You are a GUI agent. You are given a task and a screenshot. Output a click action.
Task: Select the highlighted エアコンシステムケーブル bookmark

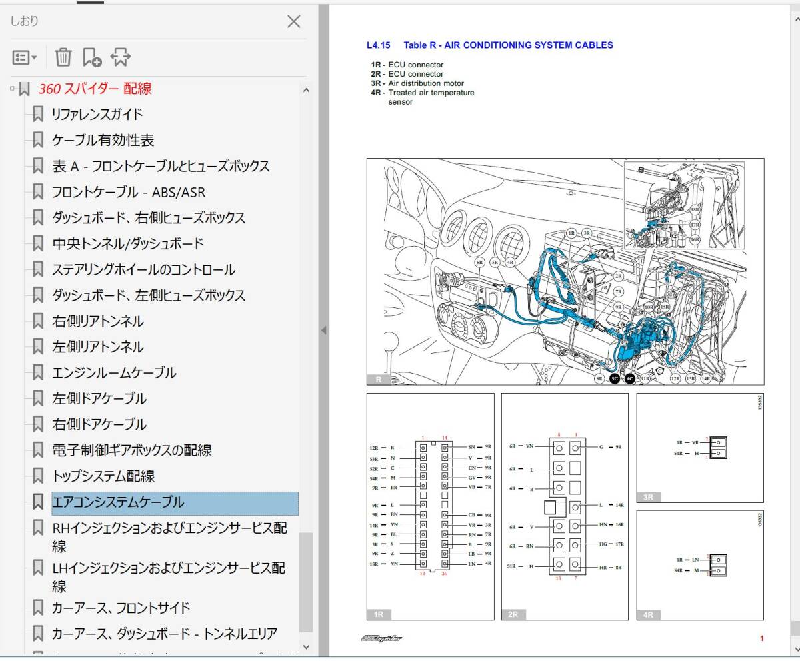[175, 503]
